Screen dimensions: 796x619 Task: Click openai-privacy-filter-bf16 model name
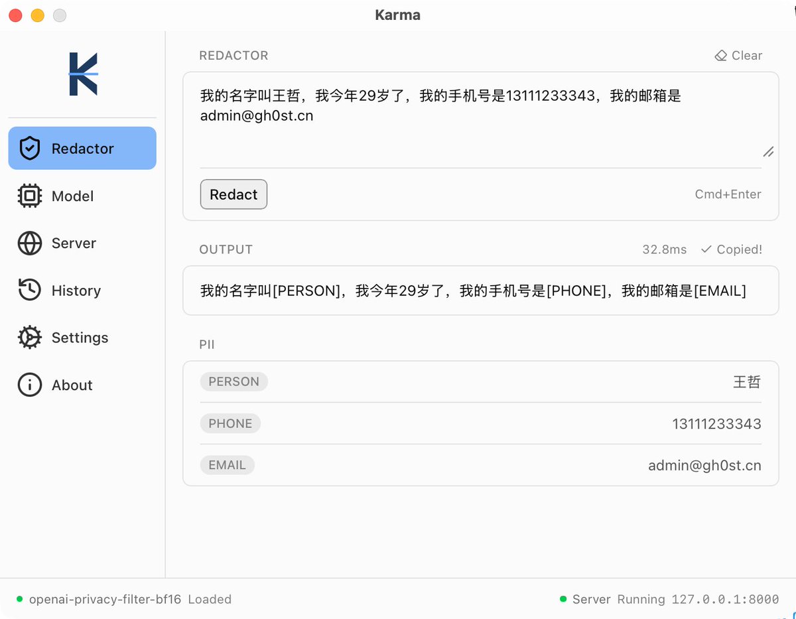[x=105, y=599]
